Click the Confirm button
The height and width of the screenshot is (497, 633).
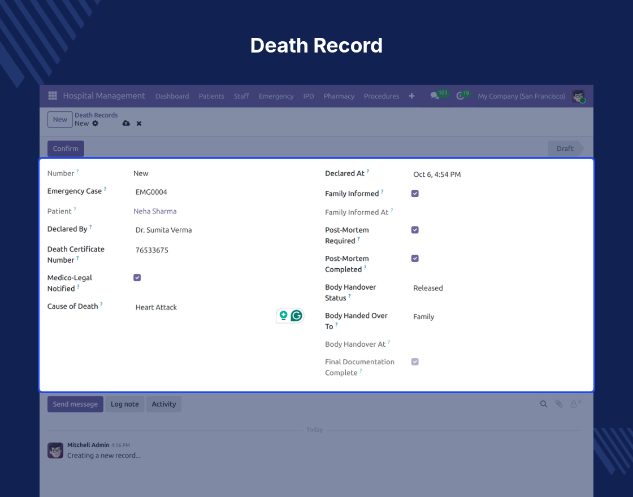click(x=66, y=149)
